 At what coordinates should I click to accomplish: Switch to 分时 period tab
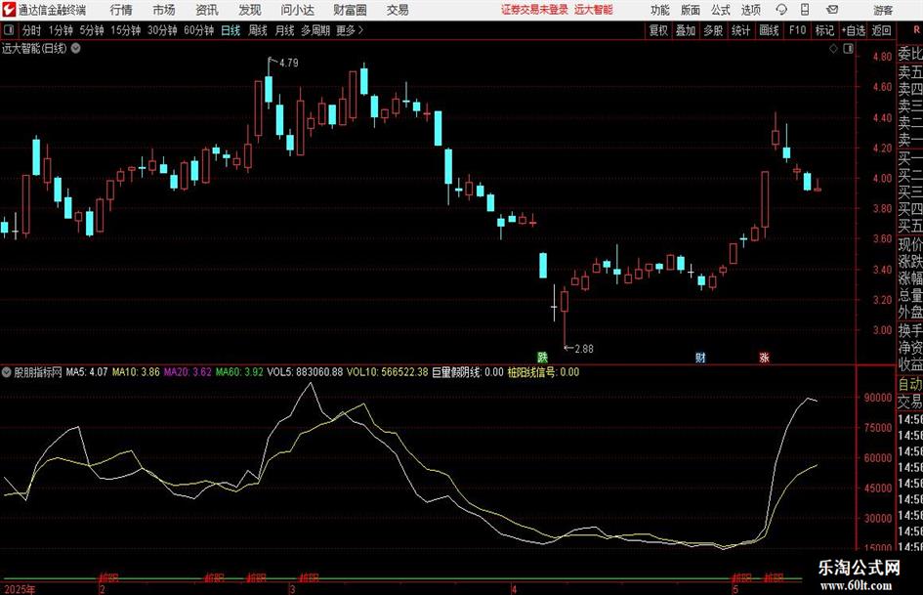(x=32, y=30)
